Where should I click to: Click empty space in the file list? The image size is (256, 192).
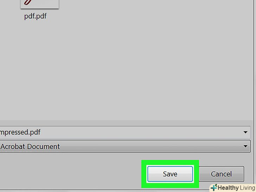[x=141, y=70]
